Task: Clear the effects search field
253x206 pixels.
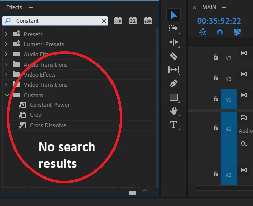Action: pos(104,21)
